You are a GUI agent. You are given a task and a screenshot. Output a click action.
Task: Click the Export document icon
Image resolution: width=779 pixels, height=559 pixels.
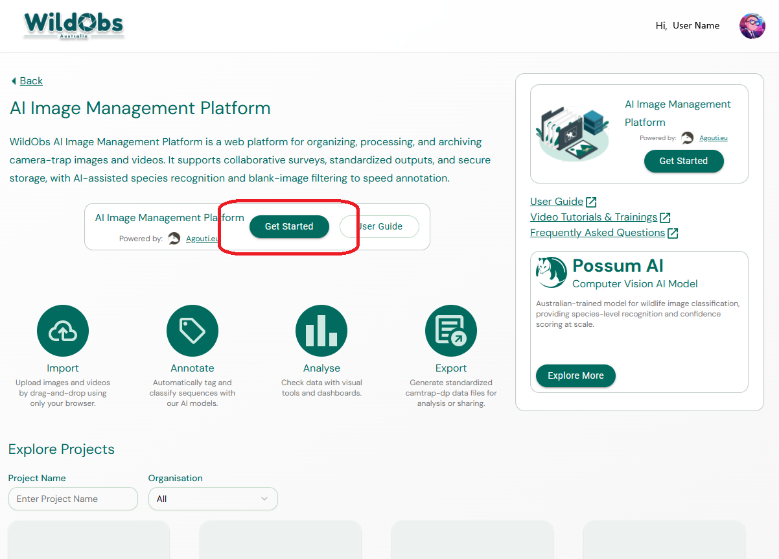coord(451,331)
